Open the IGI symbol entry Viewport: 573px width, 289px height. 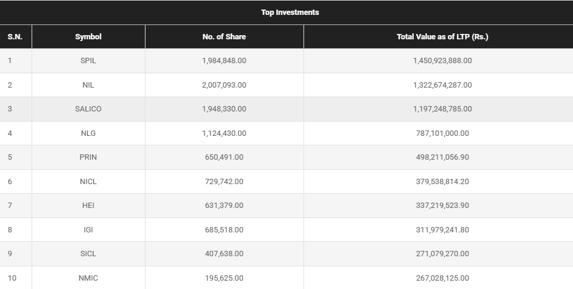pyautogui.click(x=88, y=230)
